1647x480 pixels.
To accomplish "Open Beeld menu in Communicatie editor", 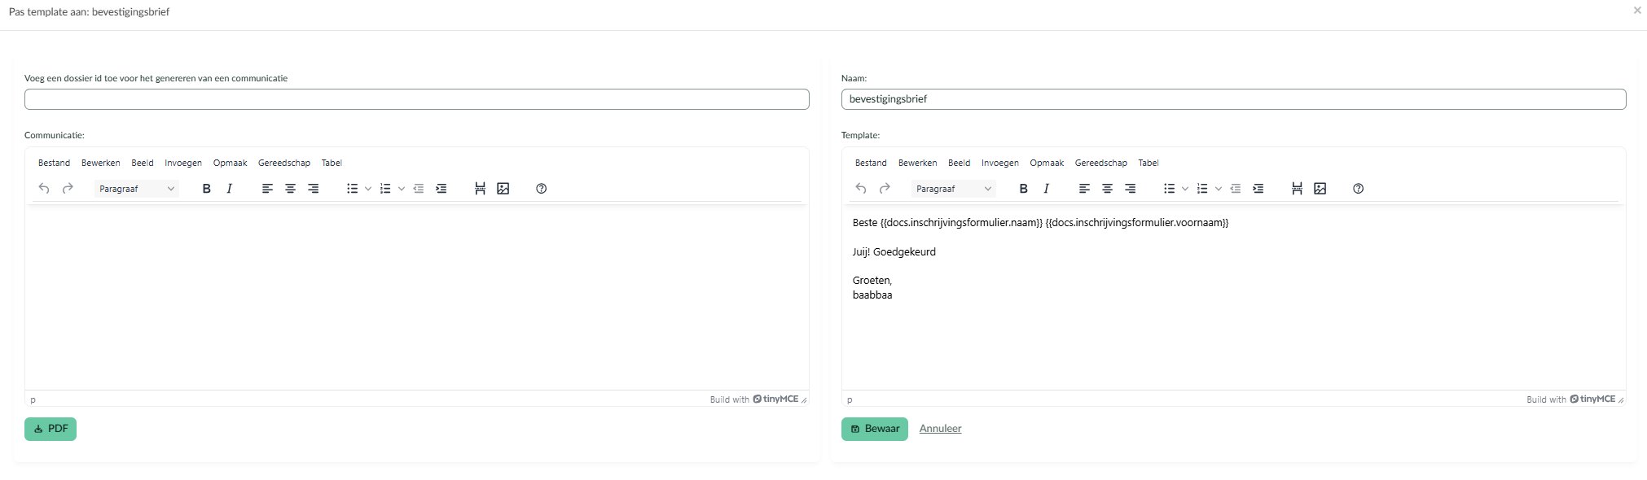I will (x=143, y=163).
